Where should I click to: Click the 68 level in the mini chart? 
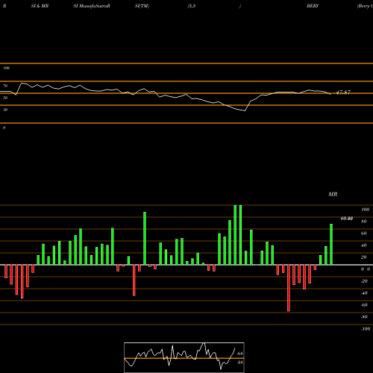[x=240, y=354]
